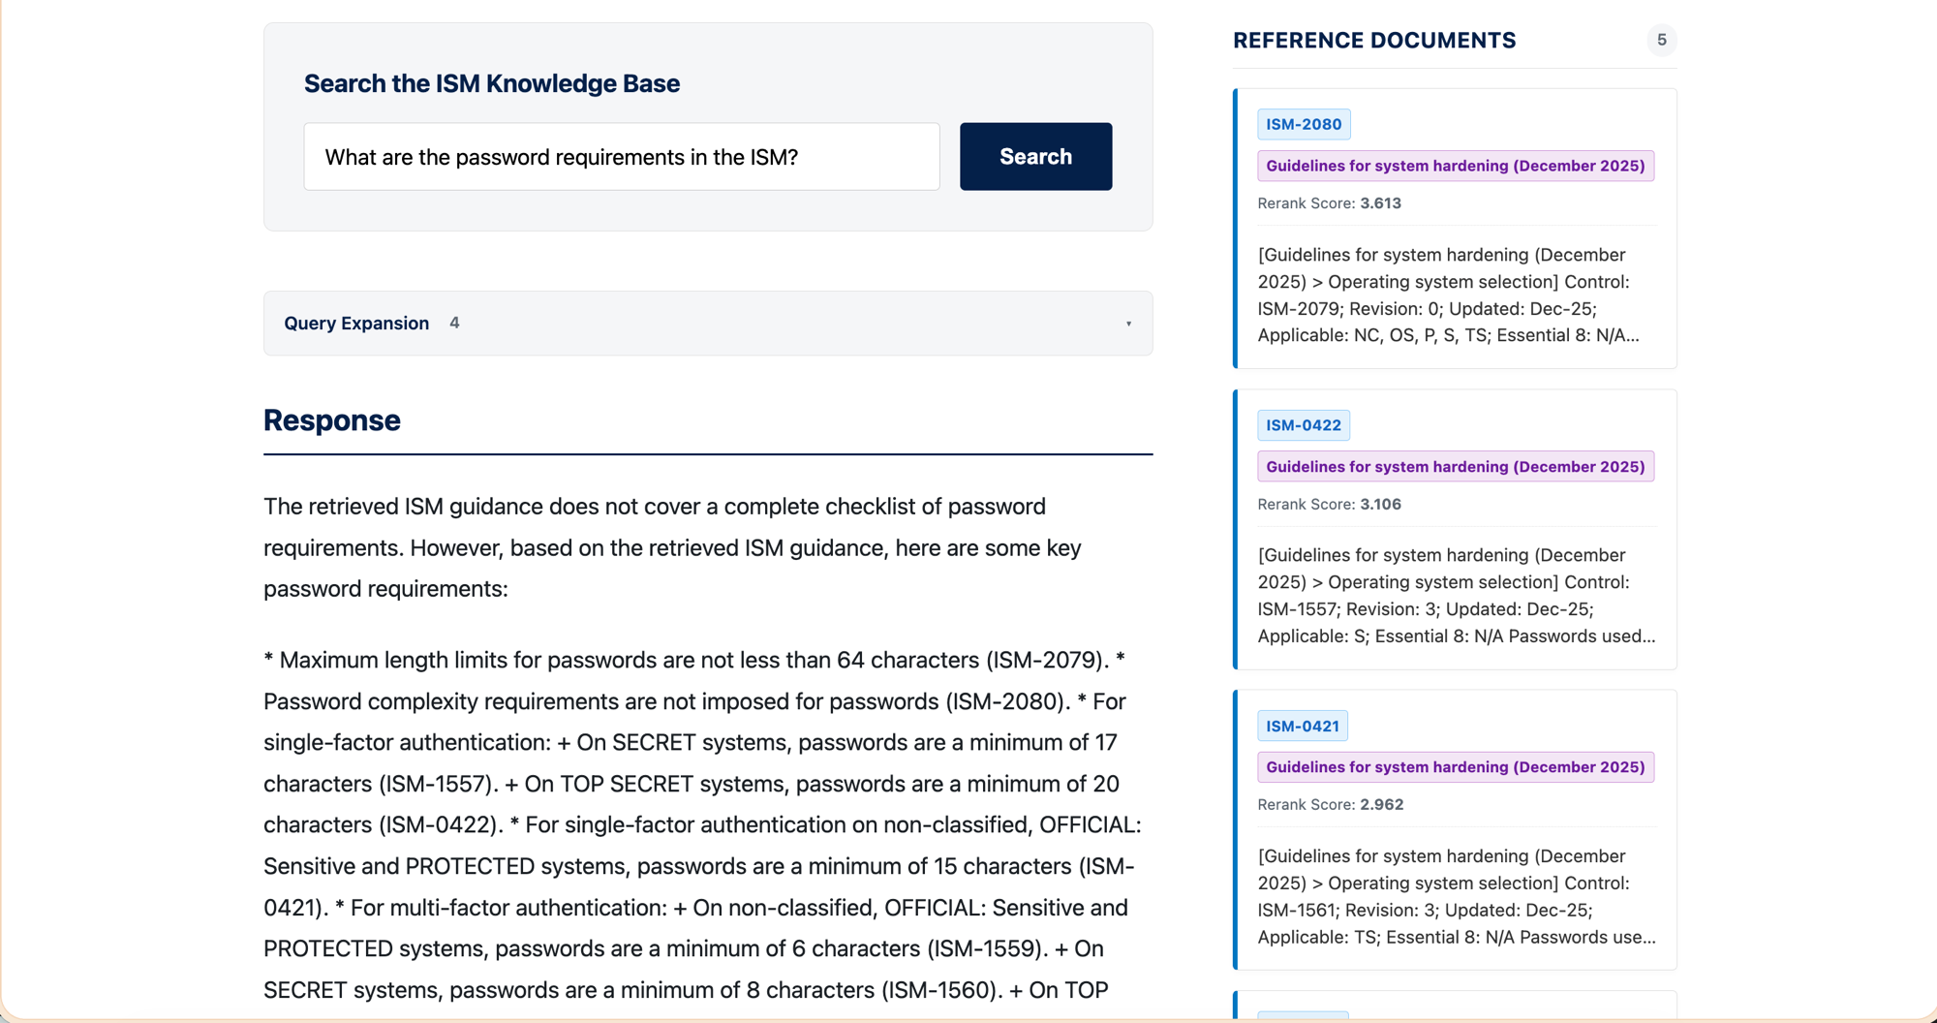Select guideline badge under ISM-0422
1937x1023 pixels.
pyautogui.click(x=1456, y=466)
